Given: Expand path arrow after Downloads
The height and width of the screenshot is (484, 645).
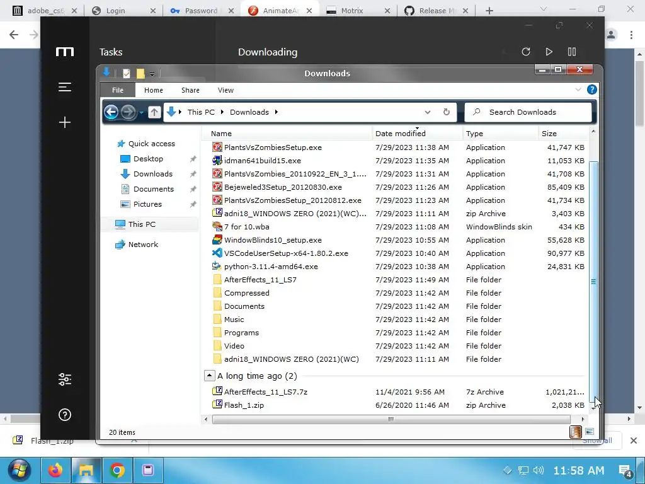Looking at the screenshot, I should 277,112.
